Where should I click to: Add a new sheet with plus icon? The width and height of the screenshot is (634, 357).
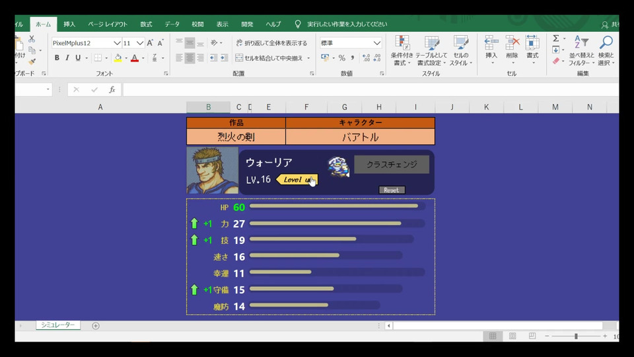(95, 325)
